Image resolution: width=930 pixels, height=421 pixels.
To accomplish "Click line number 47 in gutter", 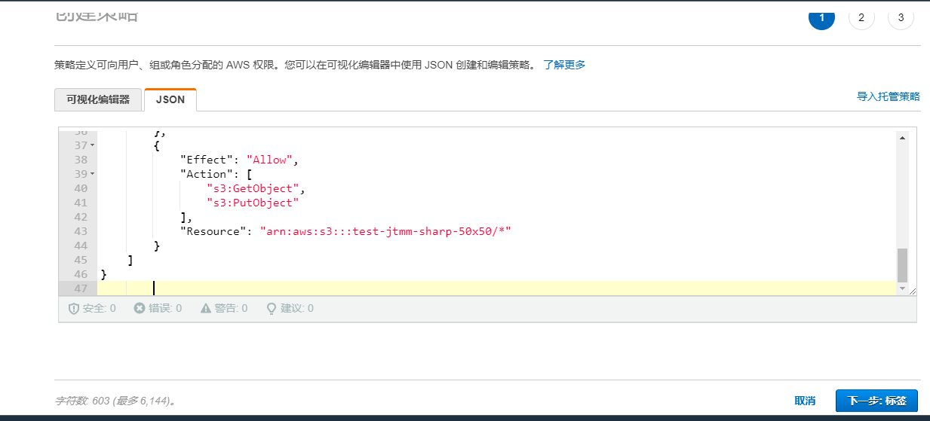I will [81, 288].
